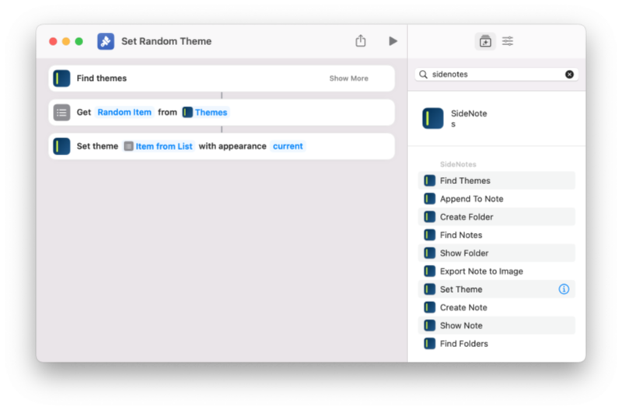Click the icon beside Show Folder

(x=430, y=253)
